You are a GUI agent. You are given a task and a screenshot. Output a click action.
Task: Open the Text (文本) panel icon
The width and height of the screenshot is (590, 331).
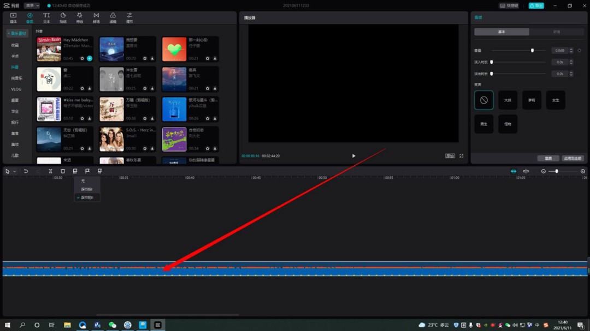(46, 17)
